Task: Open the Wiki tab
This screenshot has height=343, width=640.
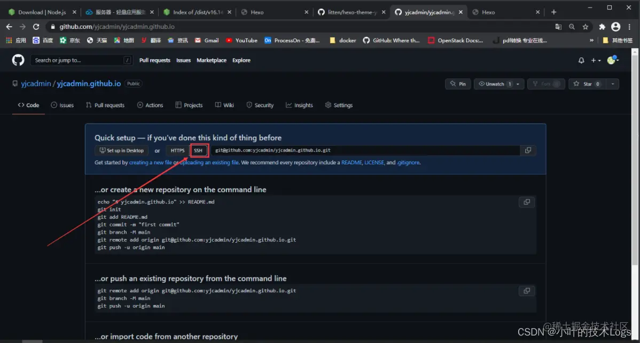Action: (224, 105)
